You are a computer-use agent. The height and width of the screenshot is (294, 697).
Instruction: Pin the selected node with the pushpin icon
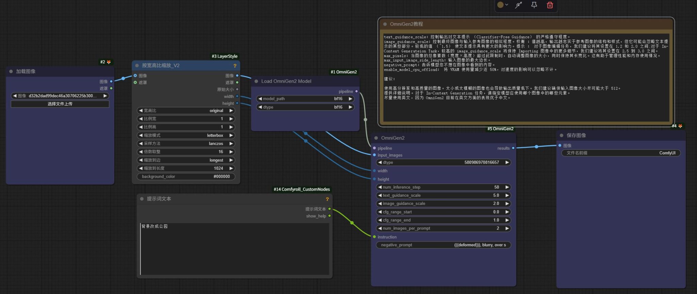(534, 5)
